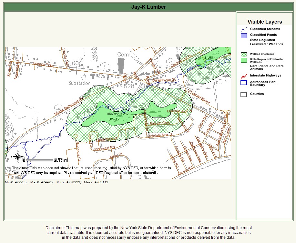Click the solid green State-Regulated Freshwater Wetlands swatch
Screen dimensions: 296x243
[244, 60]
